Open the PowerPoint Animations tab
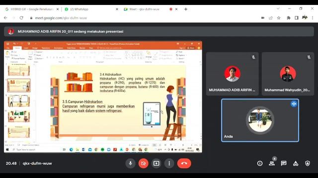Screen dimensions: 318x178 point(59,48)
